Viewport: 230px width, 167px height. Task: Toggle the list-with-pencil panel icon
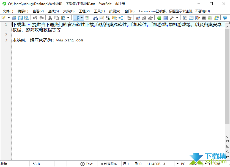coord(198,18)
